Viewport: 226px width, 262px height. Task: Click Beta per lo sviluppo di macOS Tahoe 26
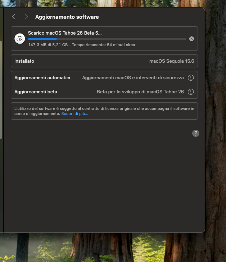(x=140, y=92)
